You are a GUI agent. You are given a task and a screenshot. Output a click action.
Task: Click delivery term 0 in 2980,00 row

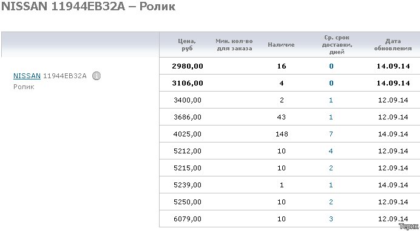[331, 66]
